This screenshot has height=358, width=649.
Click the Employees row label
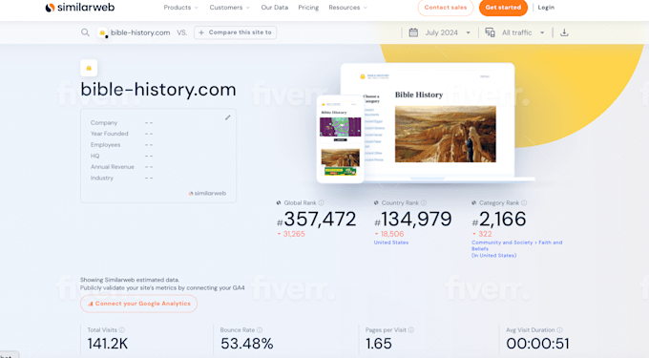[x=106, y=145]
